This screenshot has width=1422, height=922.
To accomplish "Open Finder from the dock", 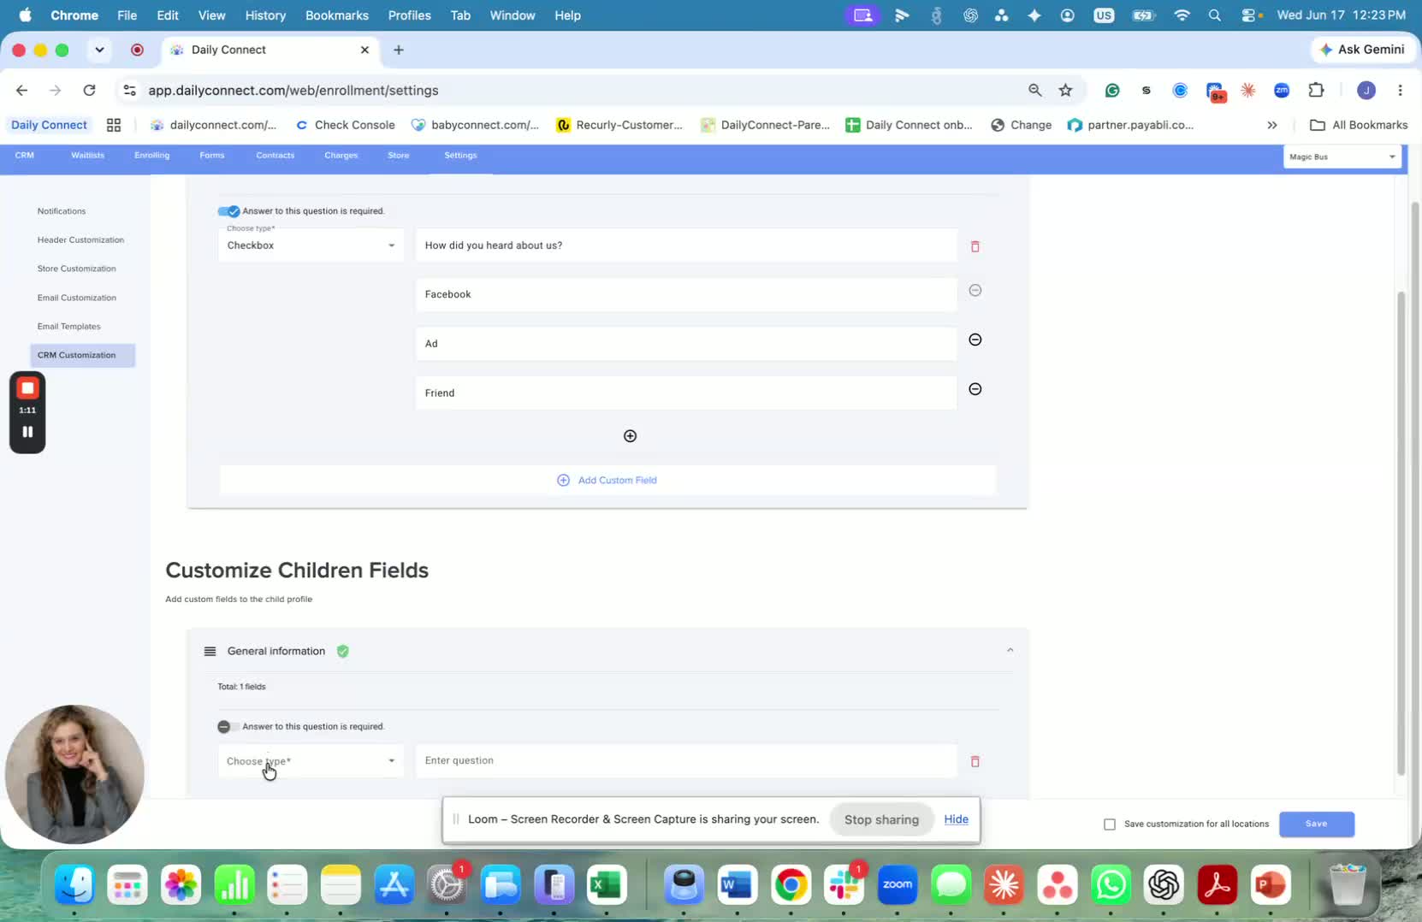I will click(x=75, y=884).
